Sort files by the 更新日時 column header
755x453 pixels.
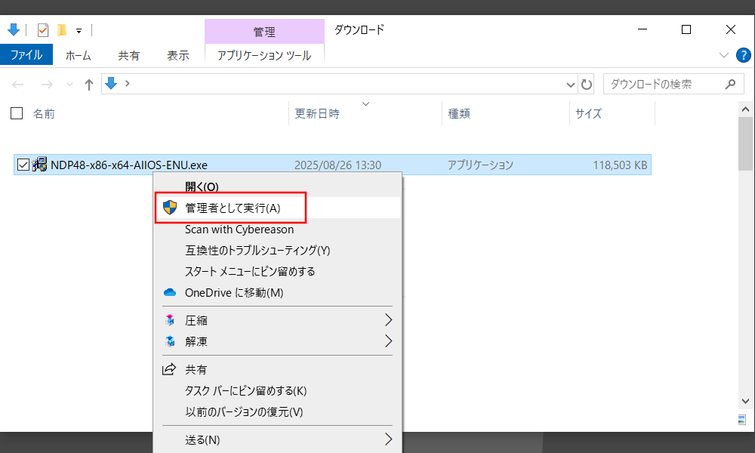317,114
